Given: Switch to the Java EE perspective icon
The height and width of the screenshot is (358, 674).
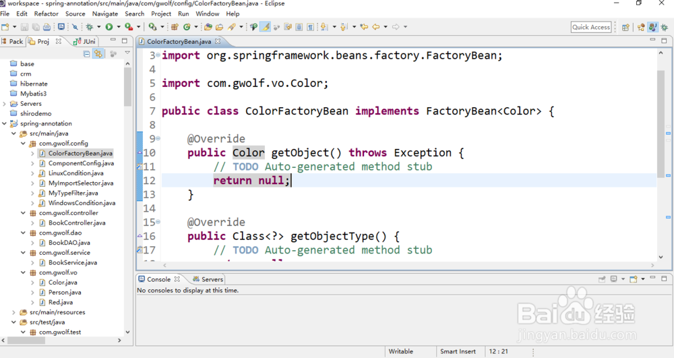Looking at the screenshot, I should click(x=641, y=27).
